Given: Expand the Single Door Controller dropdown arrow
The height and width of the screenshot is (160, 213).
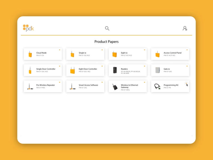Looking at the screenshot, I should tap(60, 66).
